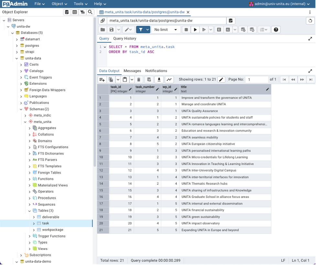Switch to the Notifications tab
316x265 pixels.
click(156, 71)
